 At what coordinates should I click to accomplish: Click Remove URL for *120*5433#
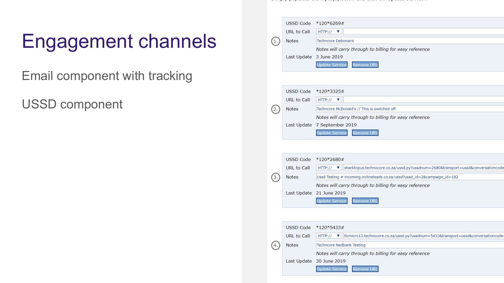click(x=365, y=269)
